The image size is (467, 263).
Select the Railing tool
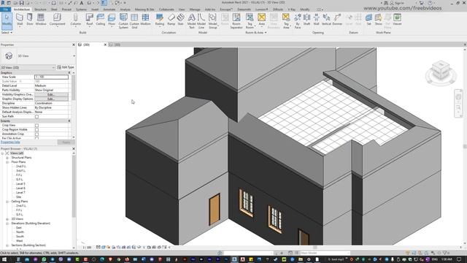pyautogui.click(x=160, y=20)
